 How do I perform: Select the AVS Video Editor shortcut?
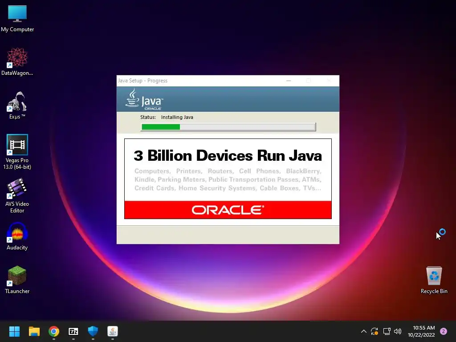[x=17, y=196]
